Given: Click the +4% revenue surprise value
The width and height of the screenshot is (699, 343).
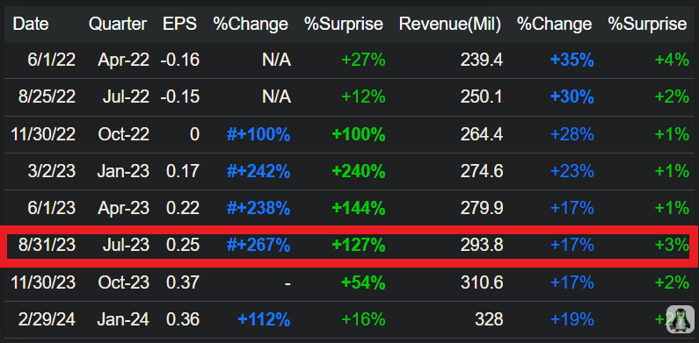Looking at the screenshot, I should [672, 60].
